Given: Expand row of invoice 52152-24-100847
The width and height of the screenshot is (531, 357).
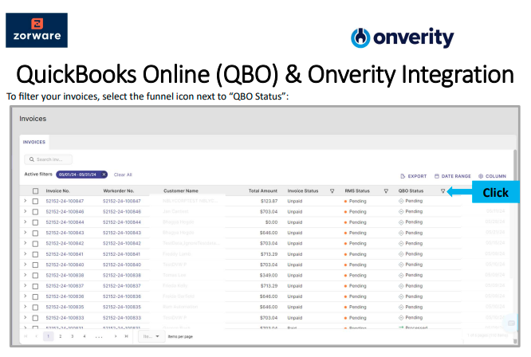Looking at the screenshot, I should click(x=25, y=201).
